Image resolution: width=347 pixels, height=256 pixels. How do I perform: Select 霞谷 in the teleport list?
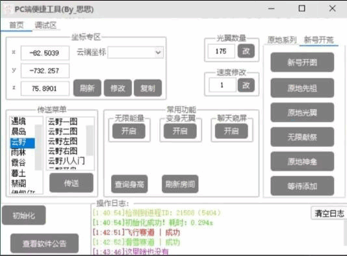pos(19,162)
